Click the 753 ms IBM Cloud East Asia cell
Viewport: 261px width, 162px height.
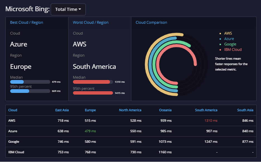tap(63, 152)
